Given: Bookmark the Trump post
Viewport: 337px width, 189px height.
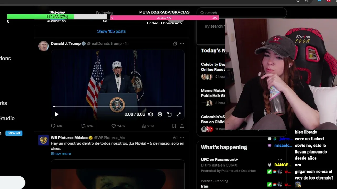Looking at the screenshot, I should pyautogui.click(x=174, y=126).
